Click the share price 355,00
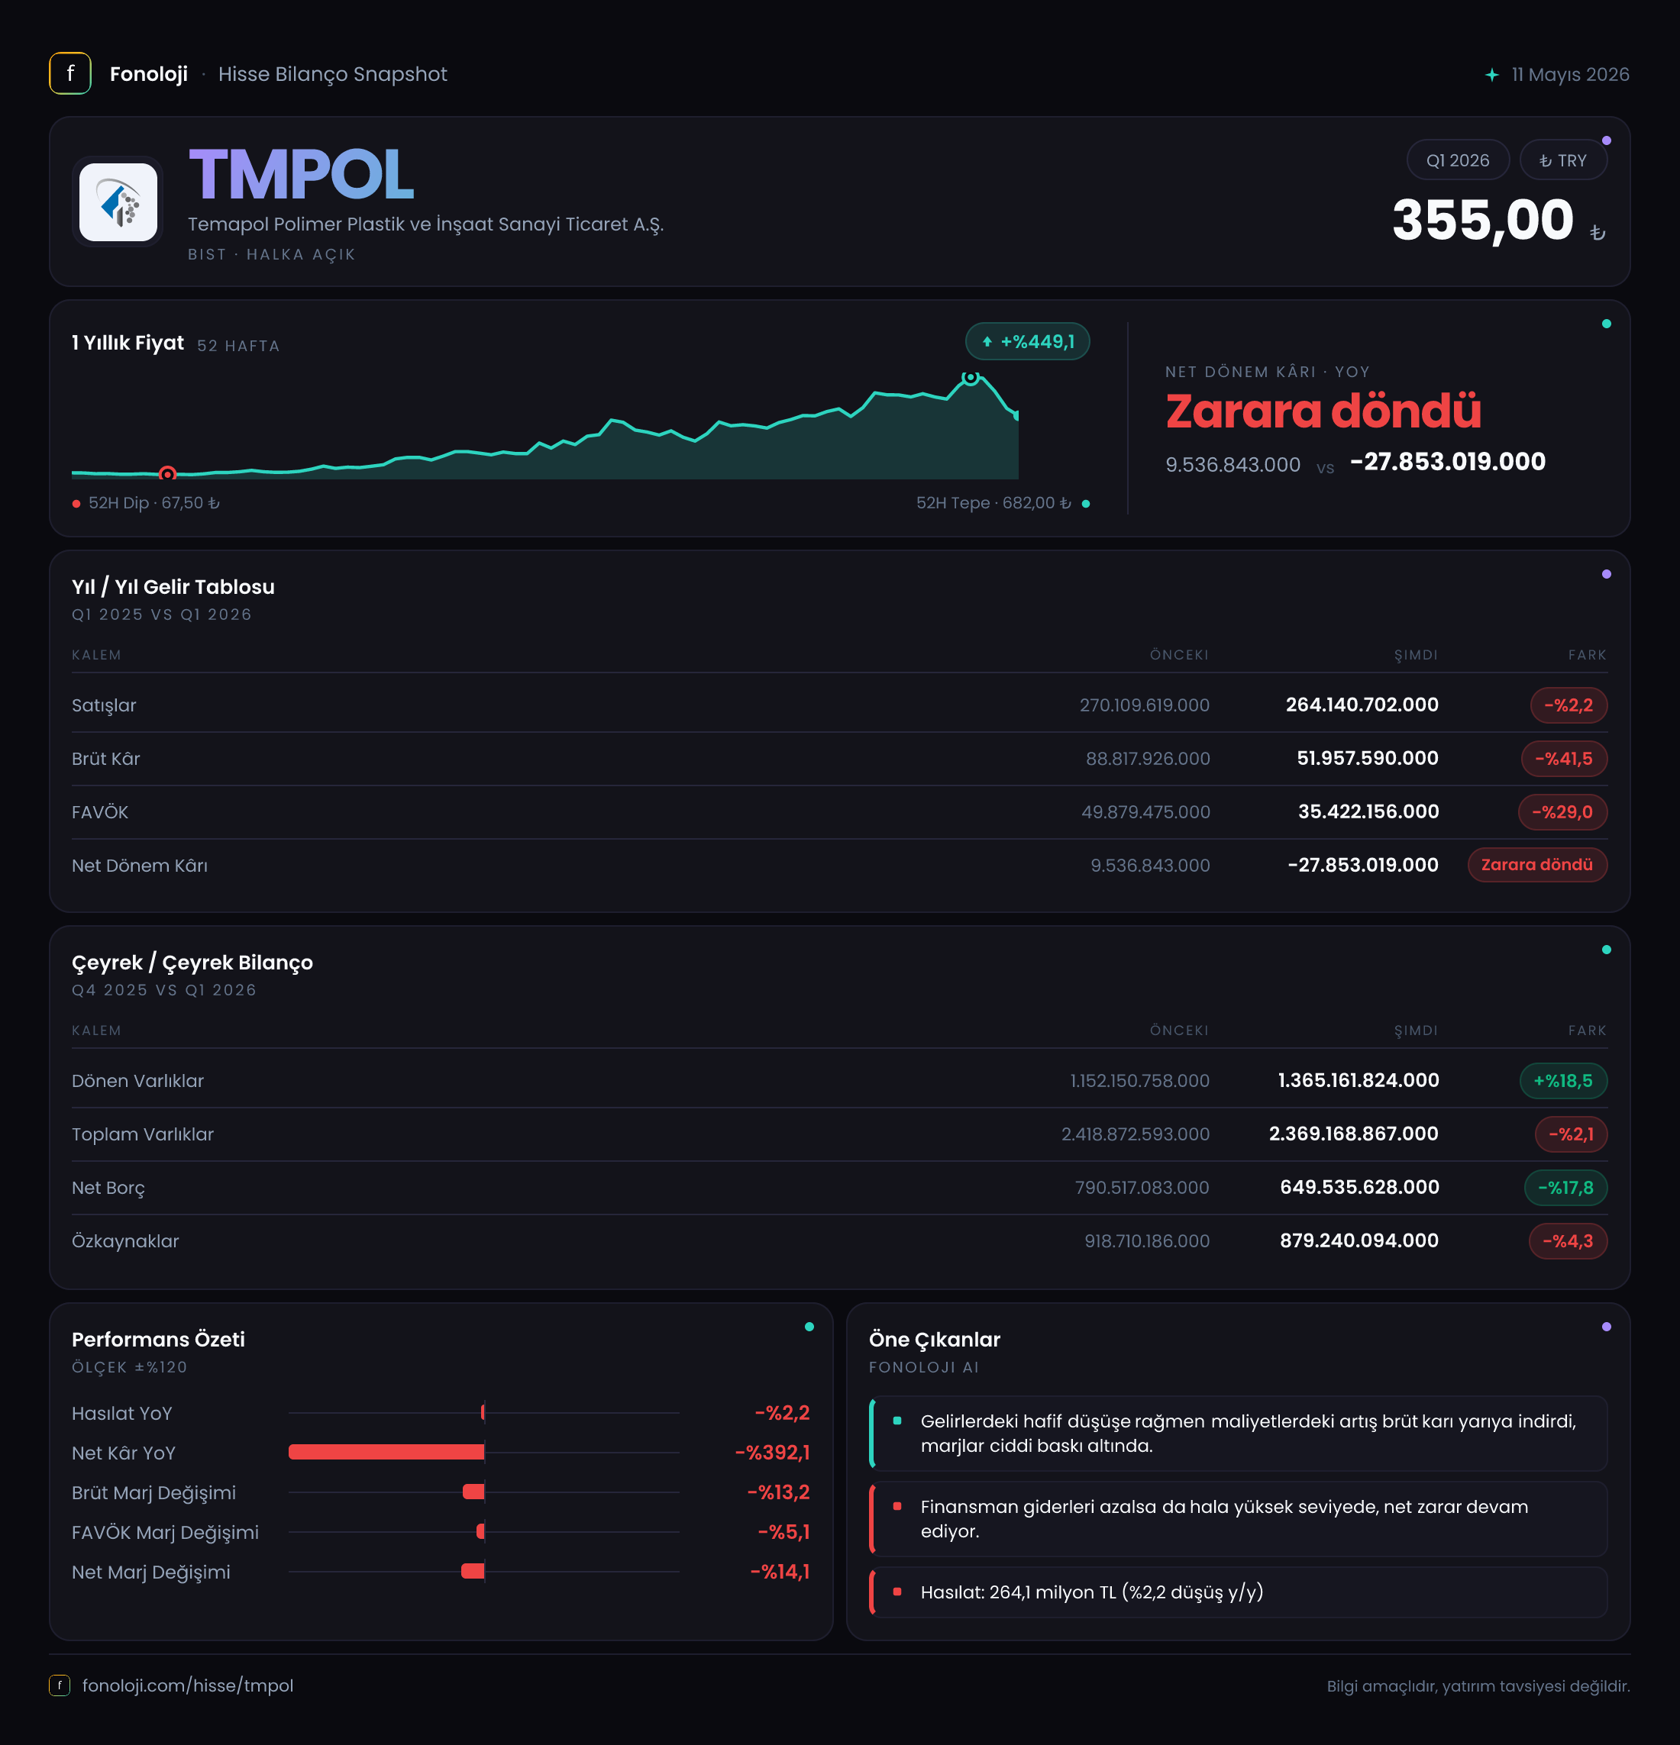This screenshot has width=1680, height=1745. tap(1483, 220)
